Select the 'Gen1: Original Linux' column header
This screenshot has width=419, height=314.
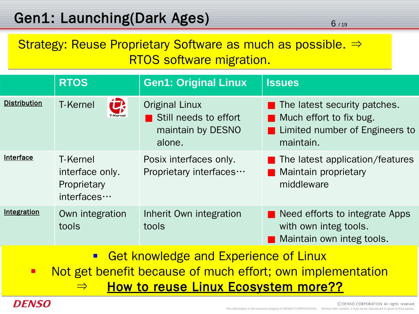(195, 83)
